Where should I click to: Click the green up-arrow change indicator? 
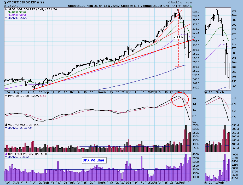click(x=191, y=6)
